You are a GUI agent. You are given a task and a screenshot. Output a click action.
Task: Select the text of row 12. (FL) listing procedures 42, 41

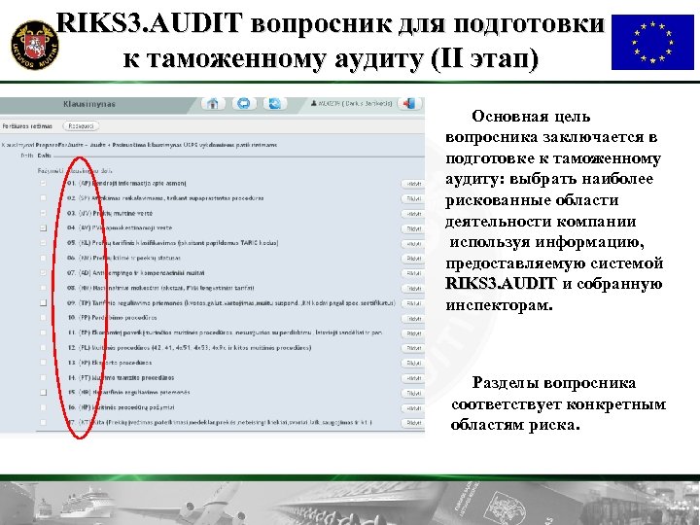coord(190,348)
